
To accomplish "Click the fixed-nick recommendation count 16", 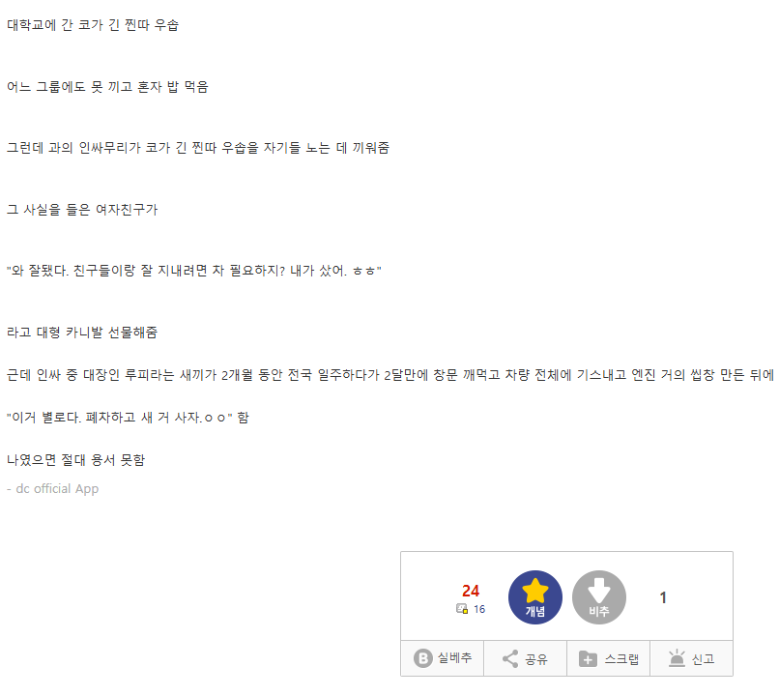I will pos(479,609).
